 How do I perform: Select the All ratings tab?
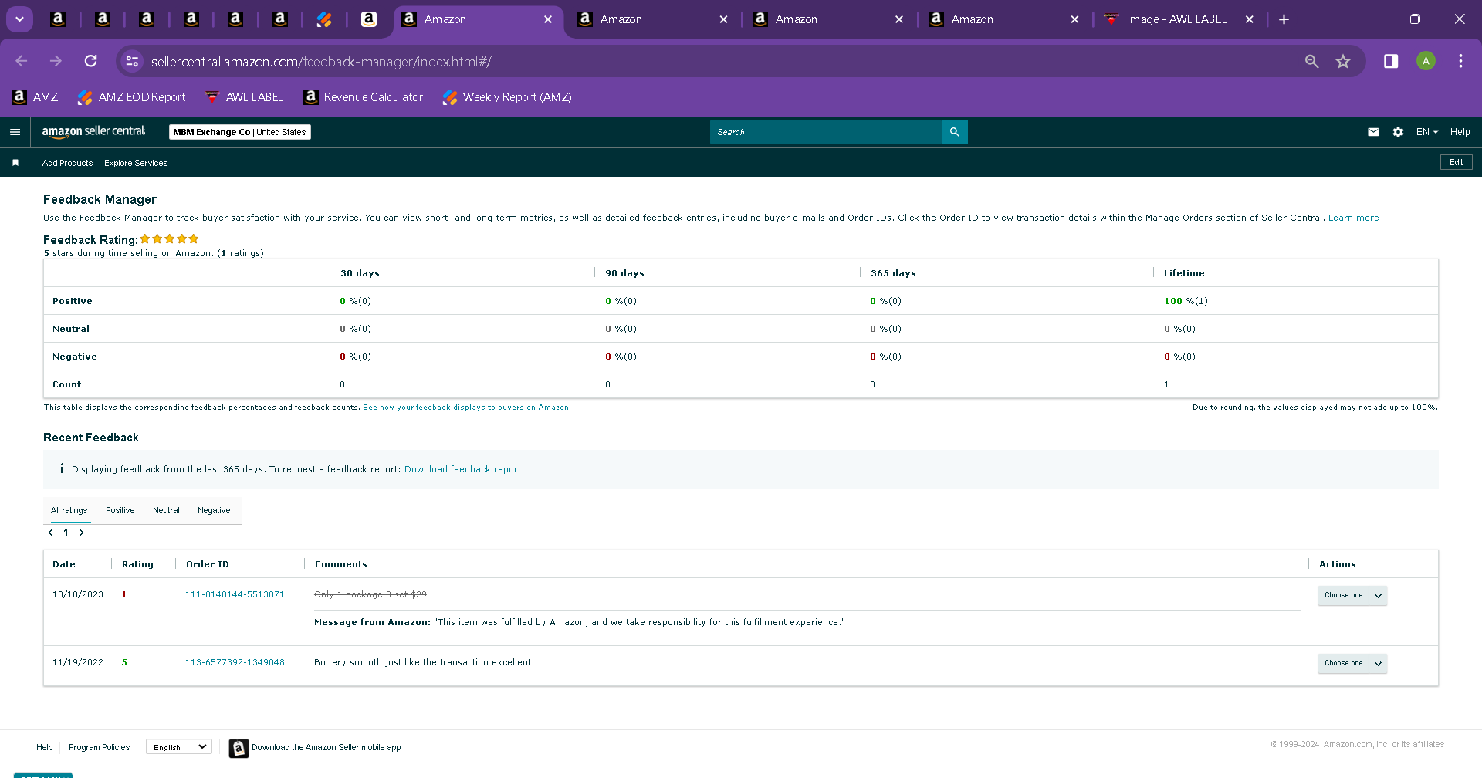(x=69, y=510)
